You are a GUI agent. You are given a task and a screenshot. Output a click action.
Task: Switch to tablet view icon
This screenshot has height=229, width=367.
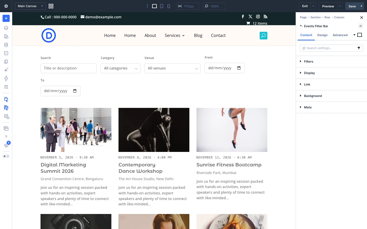click(162, 6)
